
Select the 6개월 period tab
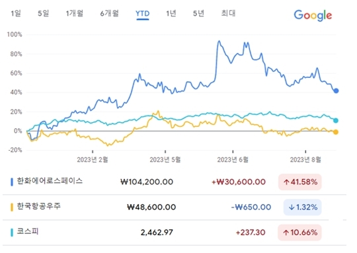click(109, 13)
